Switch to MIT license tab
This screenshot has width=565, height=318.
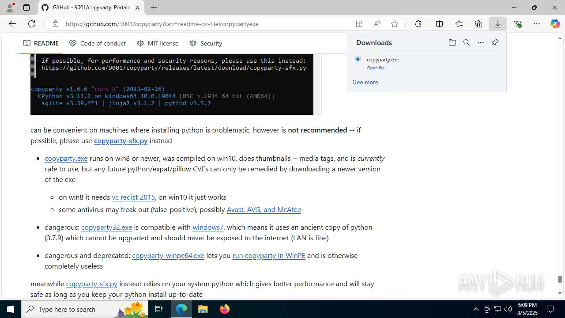coord(158,43)
